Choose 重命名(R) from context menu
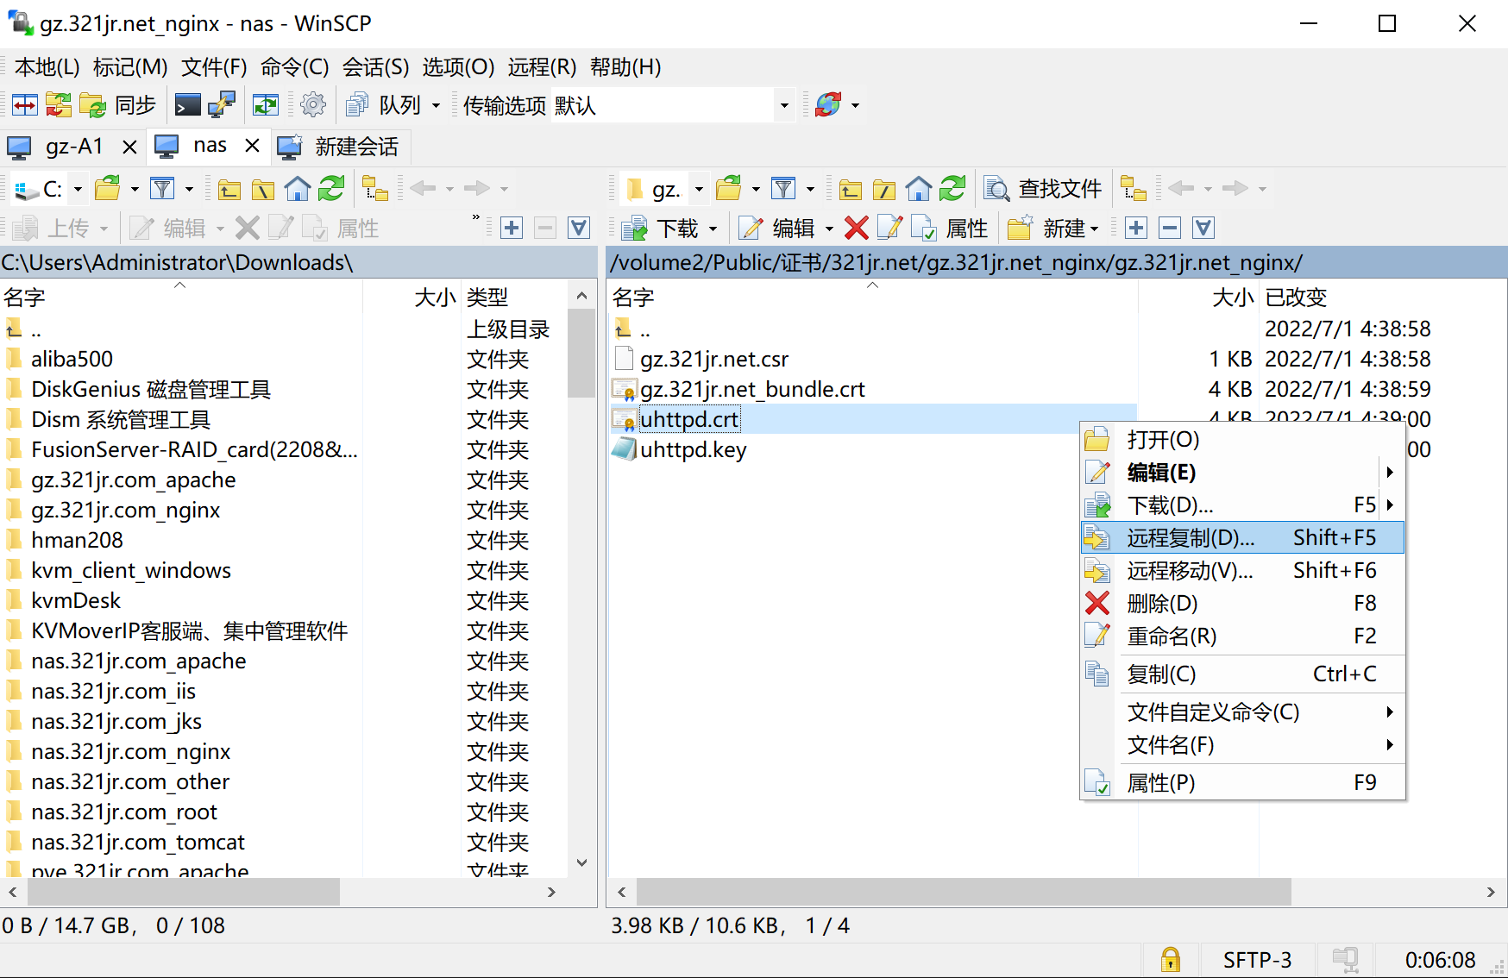This screenshot has height=978, width=1508. coord(1242,636)
